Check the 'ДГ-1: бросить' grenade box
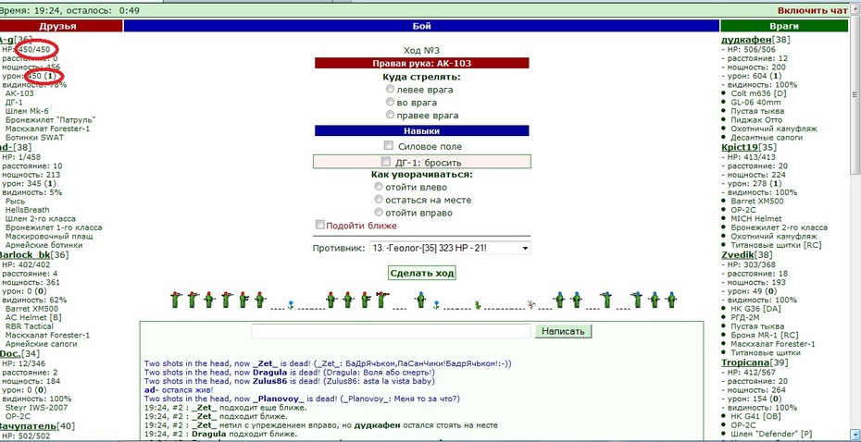Image resolution: width=861 pixels, height=442 pixels. (x=385, y=163)
